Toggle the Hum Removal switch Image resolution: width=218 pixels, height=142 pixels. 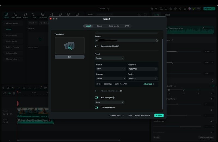(212, 121)
